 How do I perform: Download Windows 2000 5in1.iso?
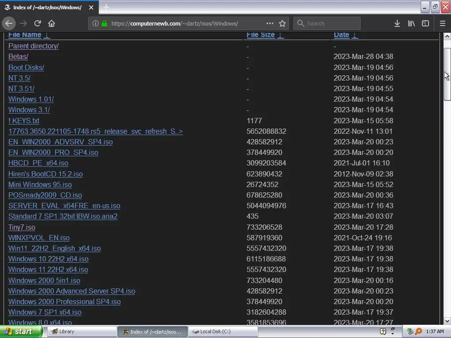tap(44, 281)
